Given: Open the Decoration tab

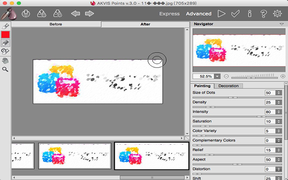Looking at the screenshot, I should tap(228, 86).
